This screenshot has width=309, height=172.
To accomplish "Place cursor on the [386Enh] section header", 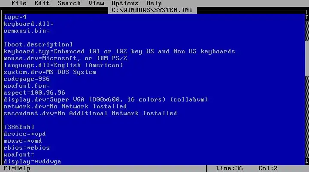I will point(19,127).
